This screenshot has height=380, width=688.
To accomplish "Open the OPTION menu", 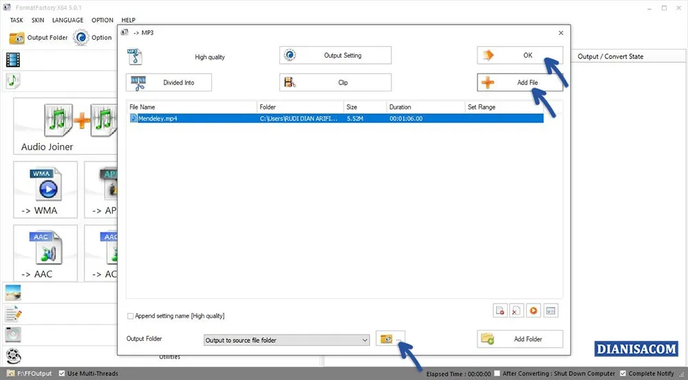I will (103, 20).
